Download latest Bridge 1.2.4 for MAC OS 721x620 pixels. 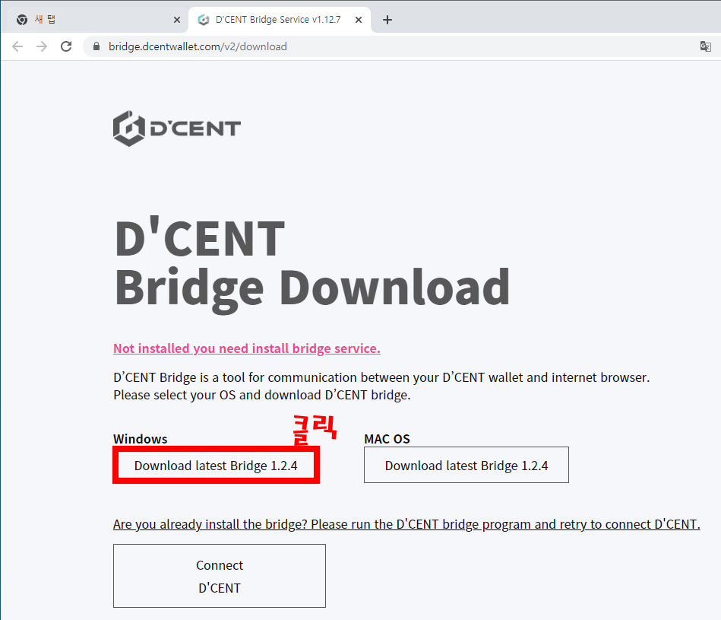466,466
